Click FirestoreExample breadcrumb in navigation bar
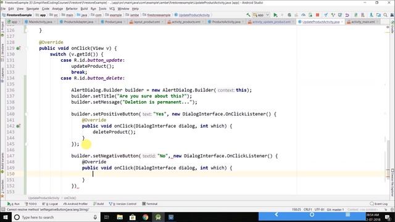 [x=17, y=15]
